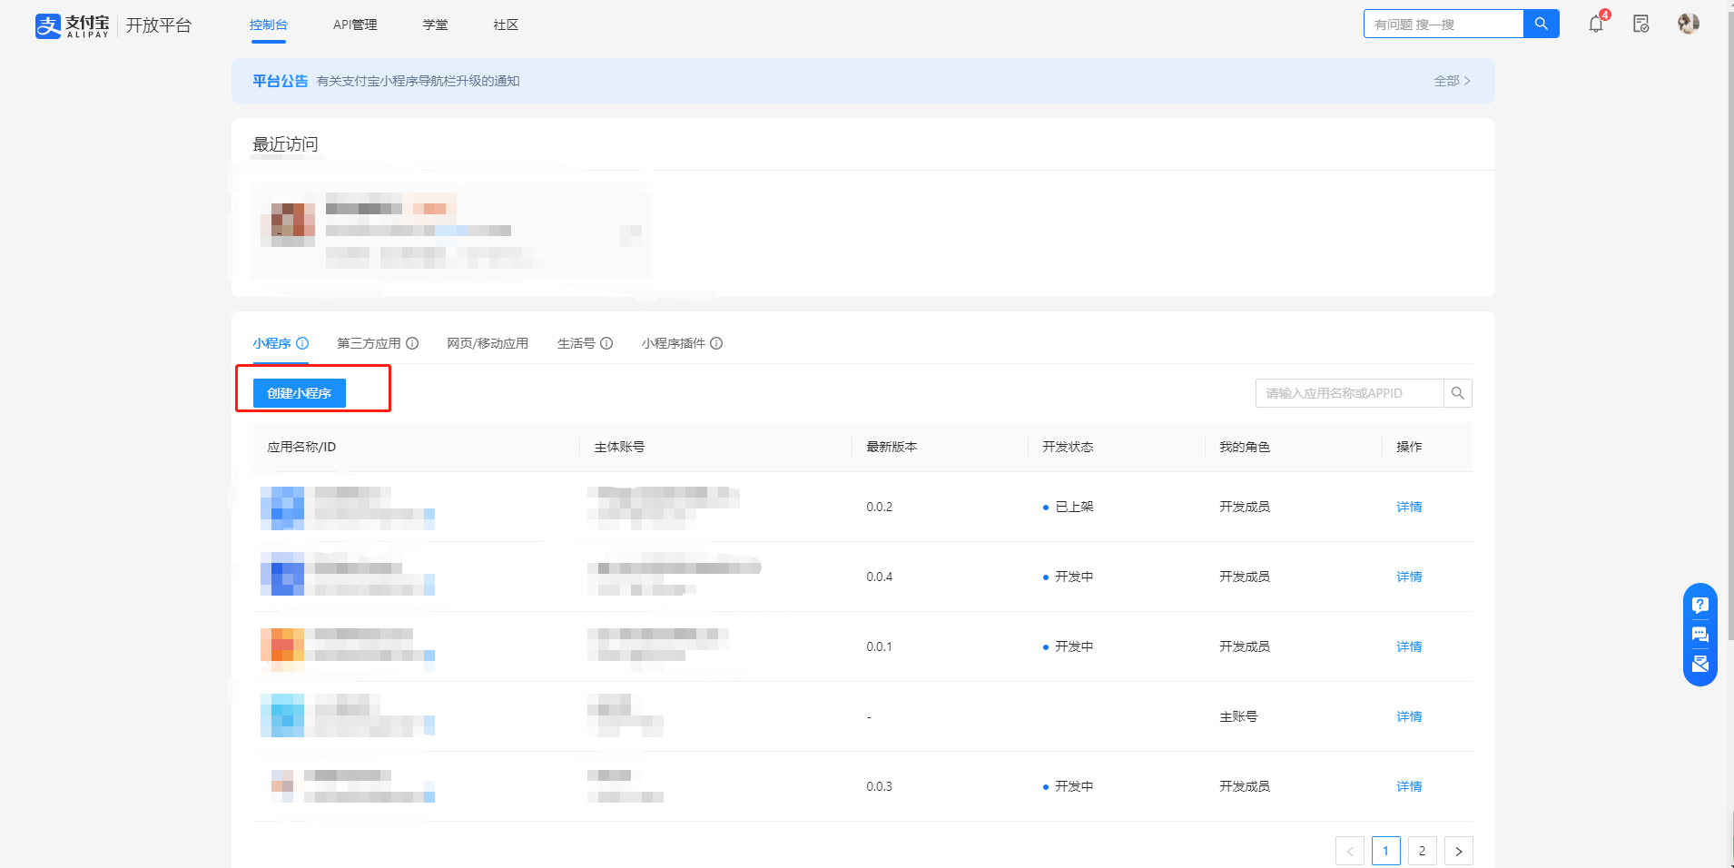Click the blue header search magnifier button

(x=1541, y=25)
